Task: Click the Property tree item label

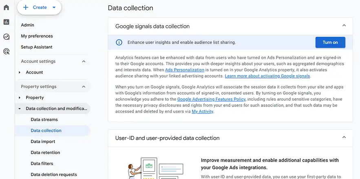Action: (35, 97)
